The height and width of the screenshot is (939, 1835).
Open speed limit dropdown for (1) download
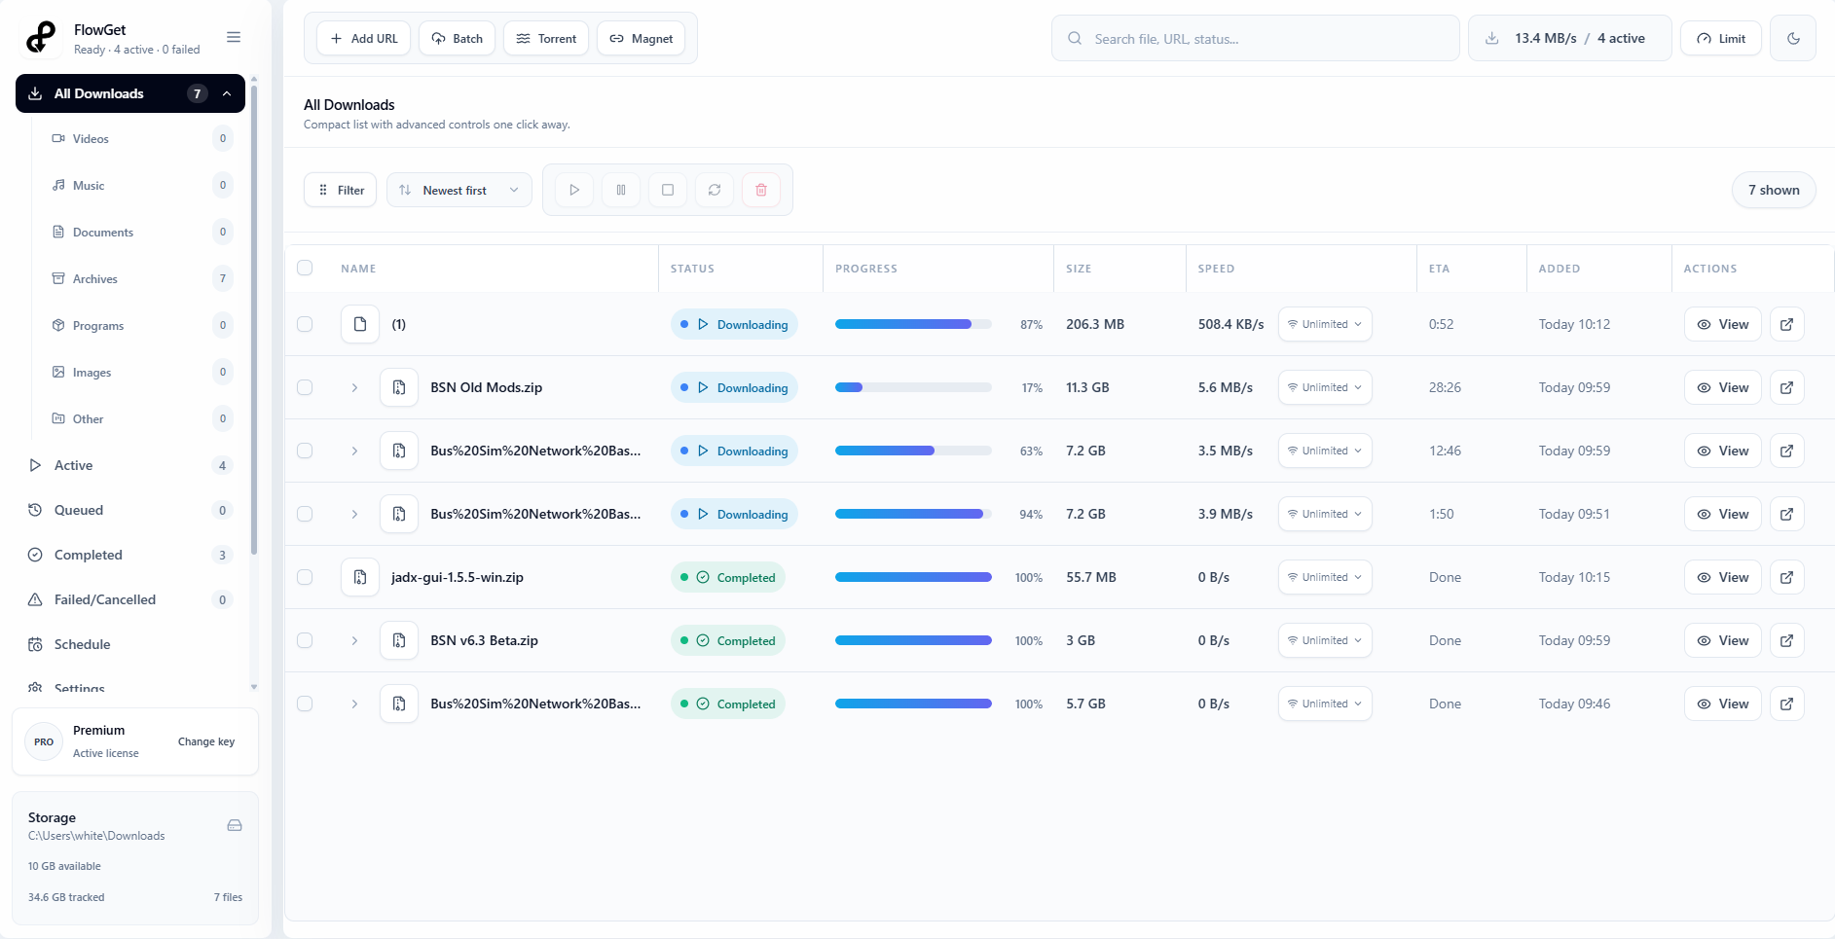(1325, 324)
